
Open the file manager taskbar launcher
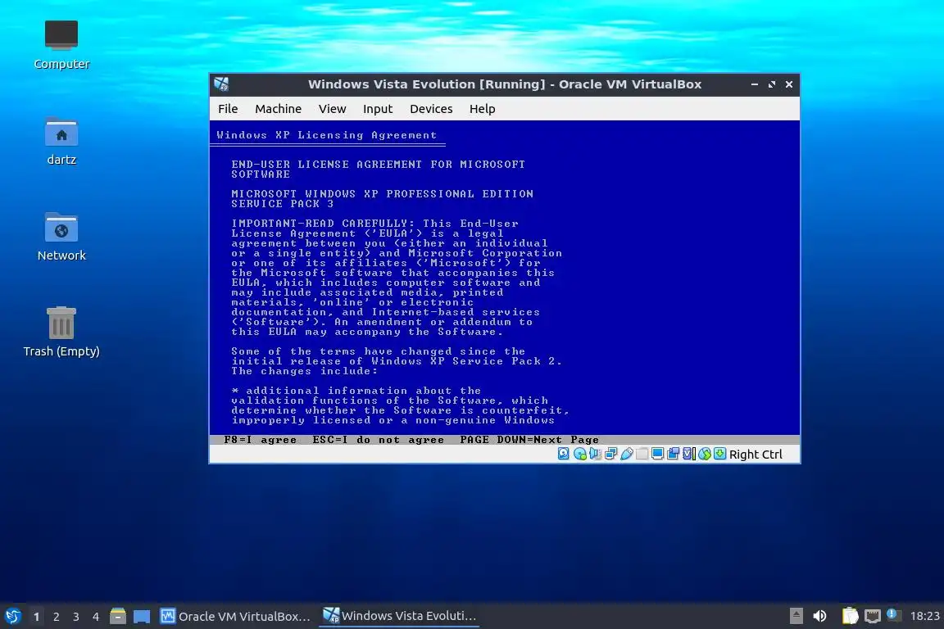tap(118, 616)
